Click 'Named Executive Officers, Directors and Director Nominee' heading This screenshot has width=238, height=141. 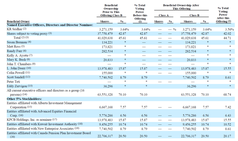pos(50,25)
